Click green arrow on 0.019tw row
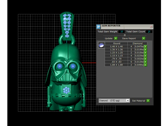Viewport: 168px width, 126px height. point(146,50)
